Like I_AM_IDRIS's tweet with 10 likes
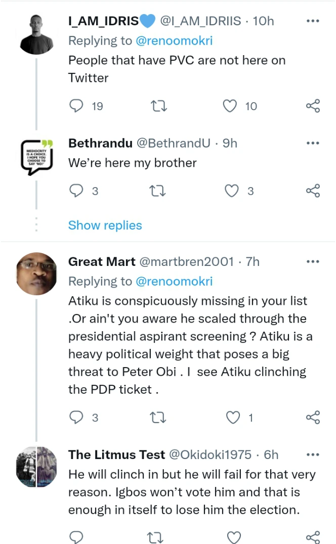The height and width of the screenshot is (544, 336). point(230,106)
